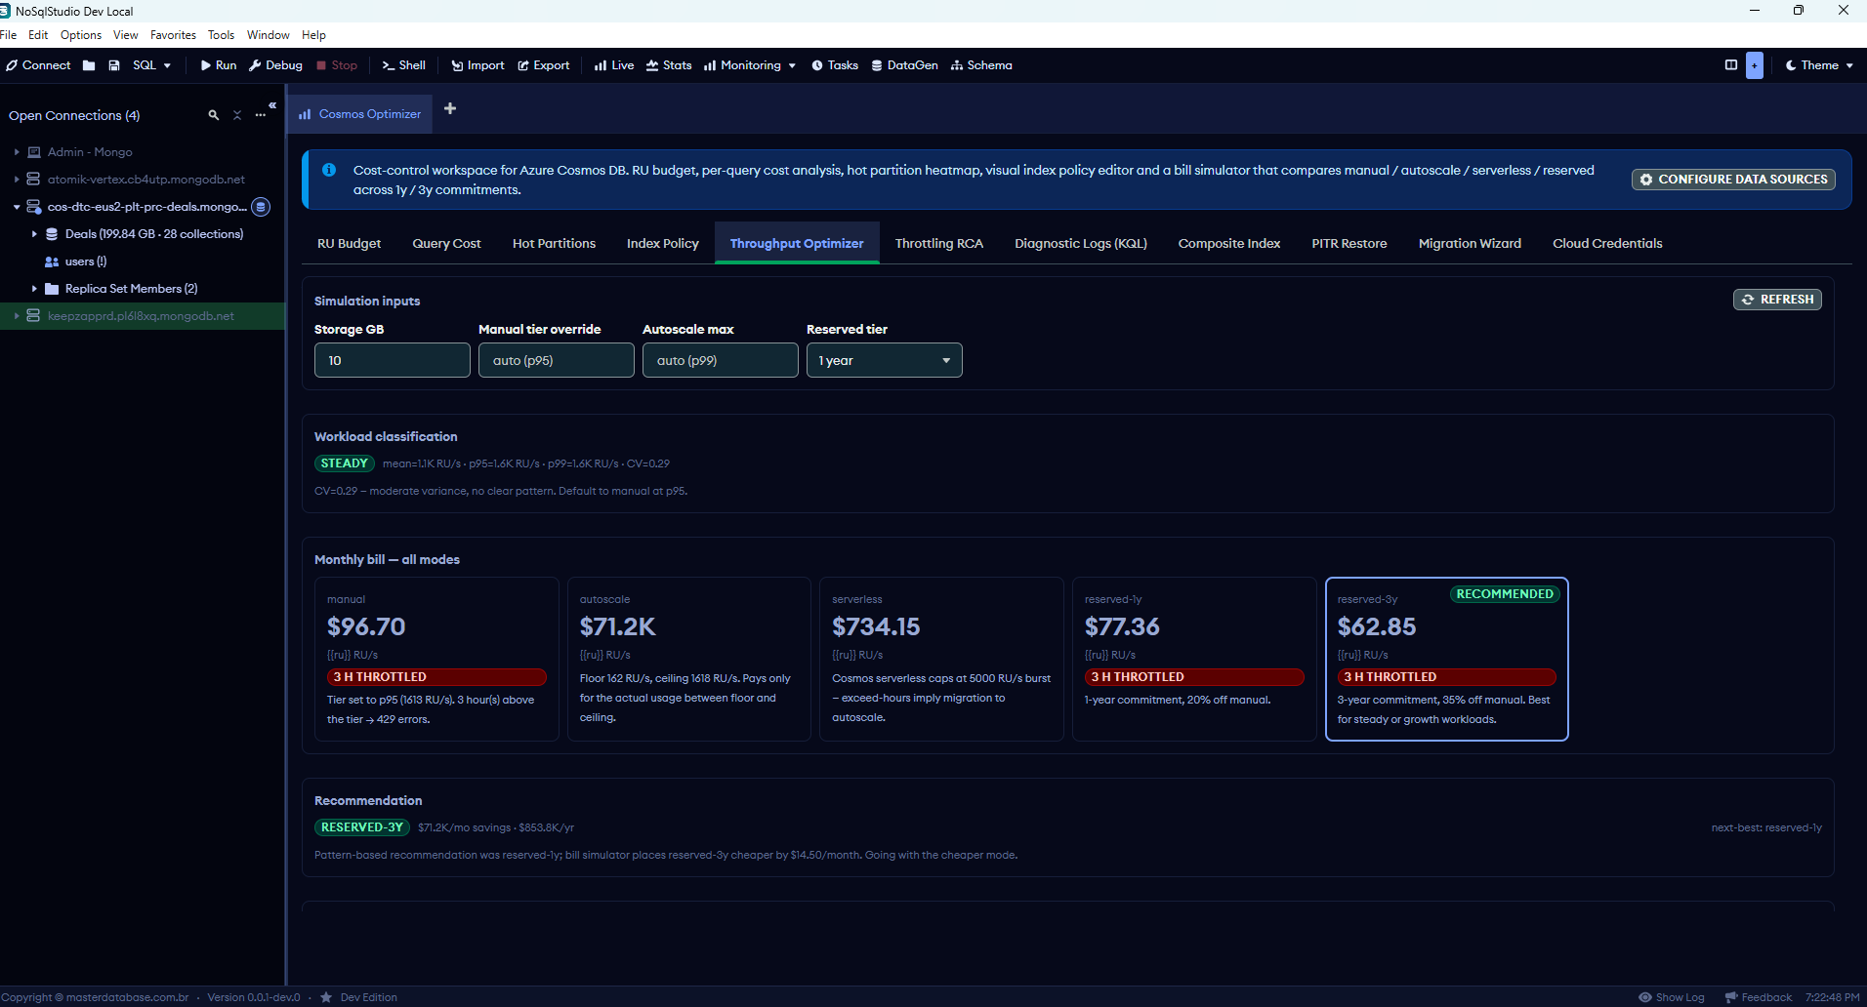Click the Stop toolbar button
This screenshot has height=1007, width=1867.
click(x=337, y=65)
